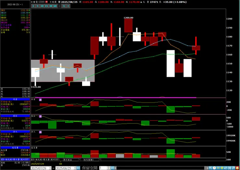Click the red alert bell icon
Viewport: 240px width, 170px height.
(237, 168)
